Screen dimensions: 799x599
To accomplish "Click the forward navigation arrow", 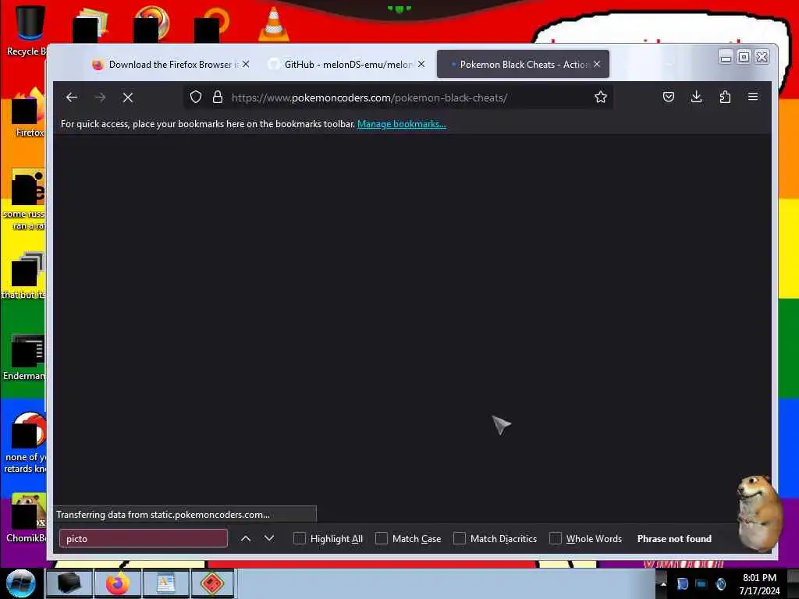I will click(x=100, y=97).
